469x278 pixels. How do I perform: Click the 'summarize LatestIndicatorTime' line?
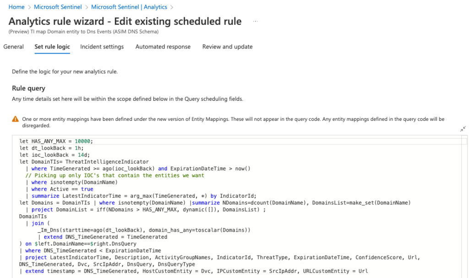[x=141, y=196]
